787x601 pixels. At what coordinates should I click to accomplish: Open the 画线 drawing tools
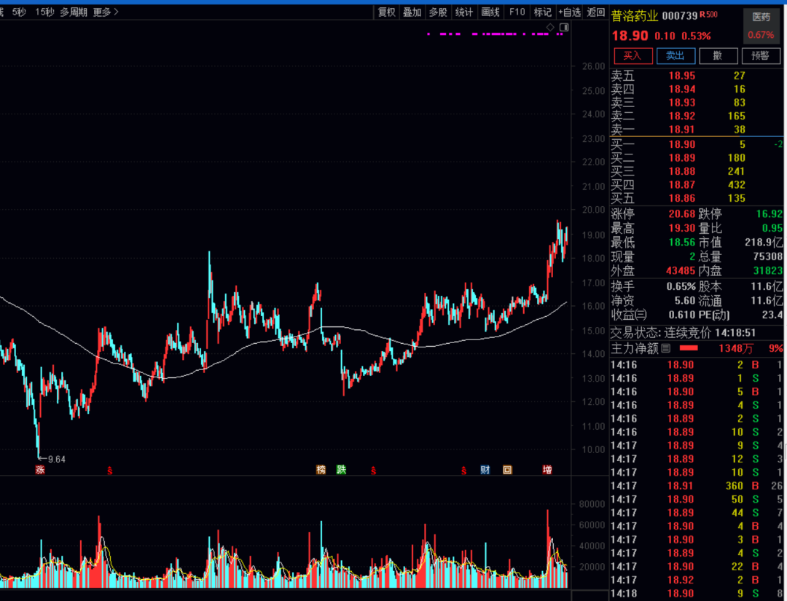coord(490,12)
